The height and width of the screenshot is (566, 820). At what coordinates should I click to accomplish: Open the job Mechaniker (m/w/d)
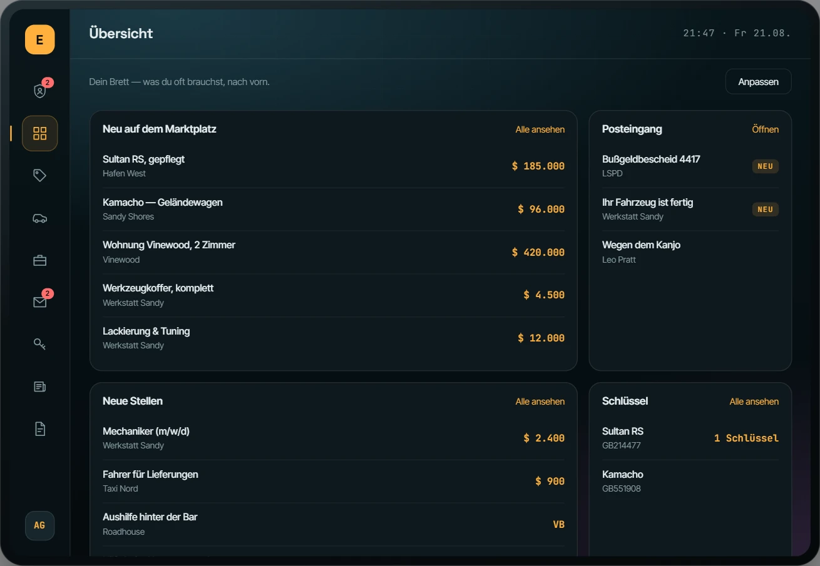click(x=334, y=438)
